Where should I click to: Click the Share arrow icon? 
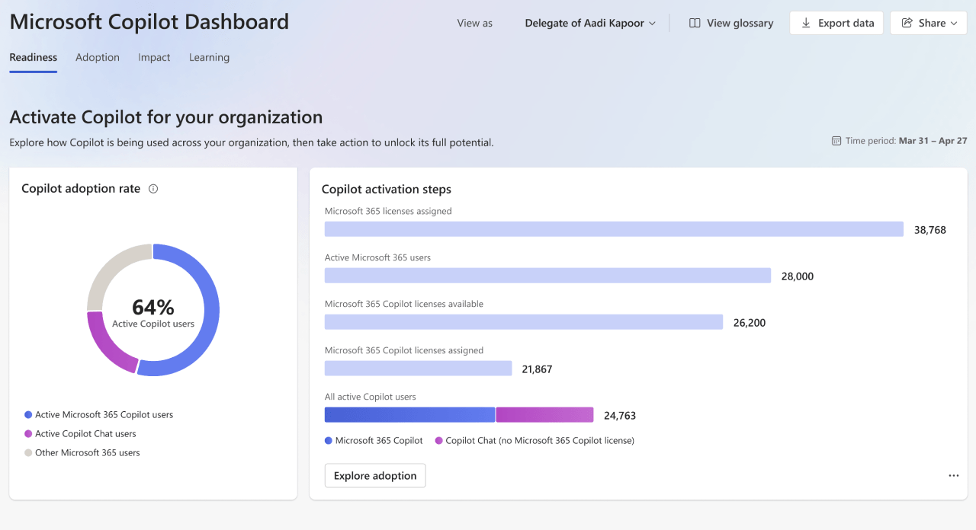point(907,23)
